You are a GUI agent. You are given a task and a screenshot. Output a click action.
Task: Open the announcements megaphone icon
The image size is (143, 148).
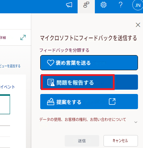point(69,5)
